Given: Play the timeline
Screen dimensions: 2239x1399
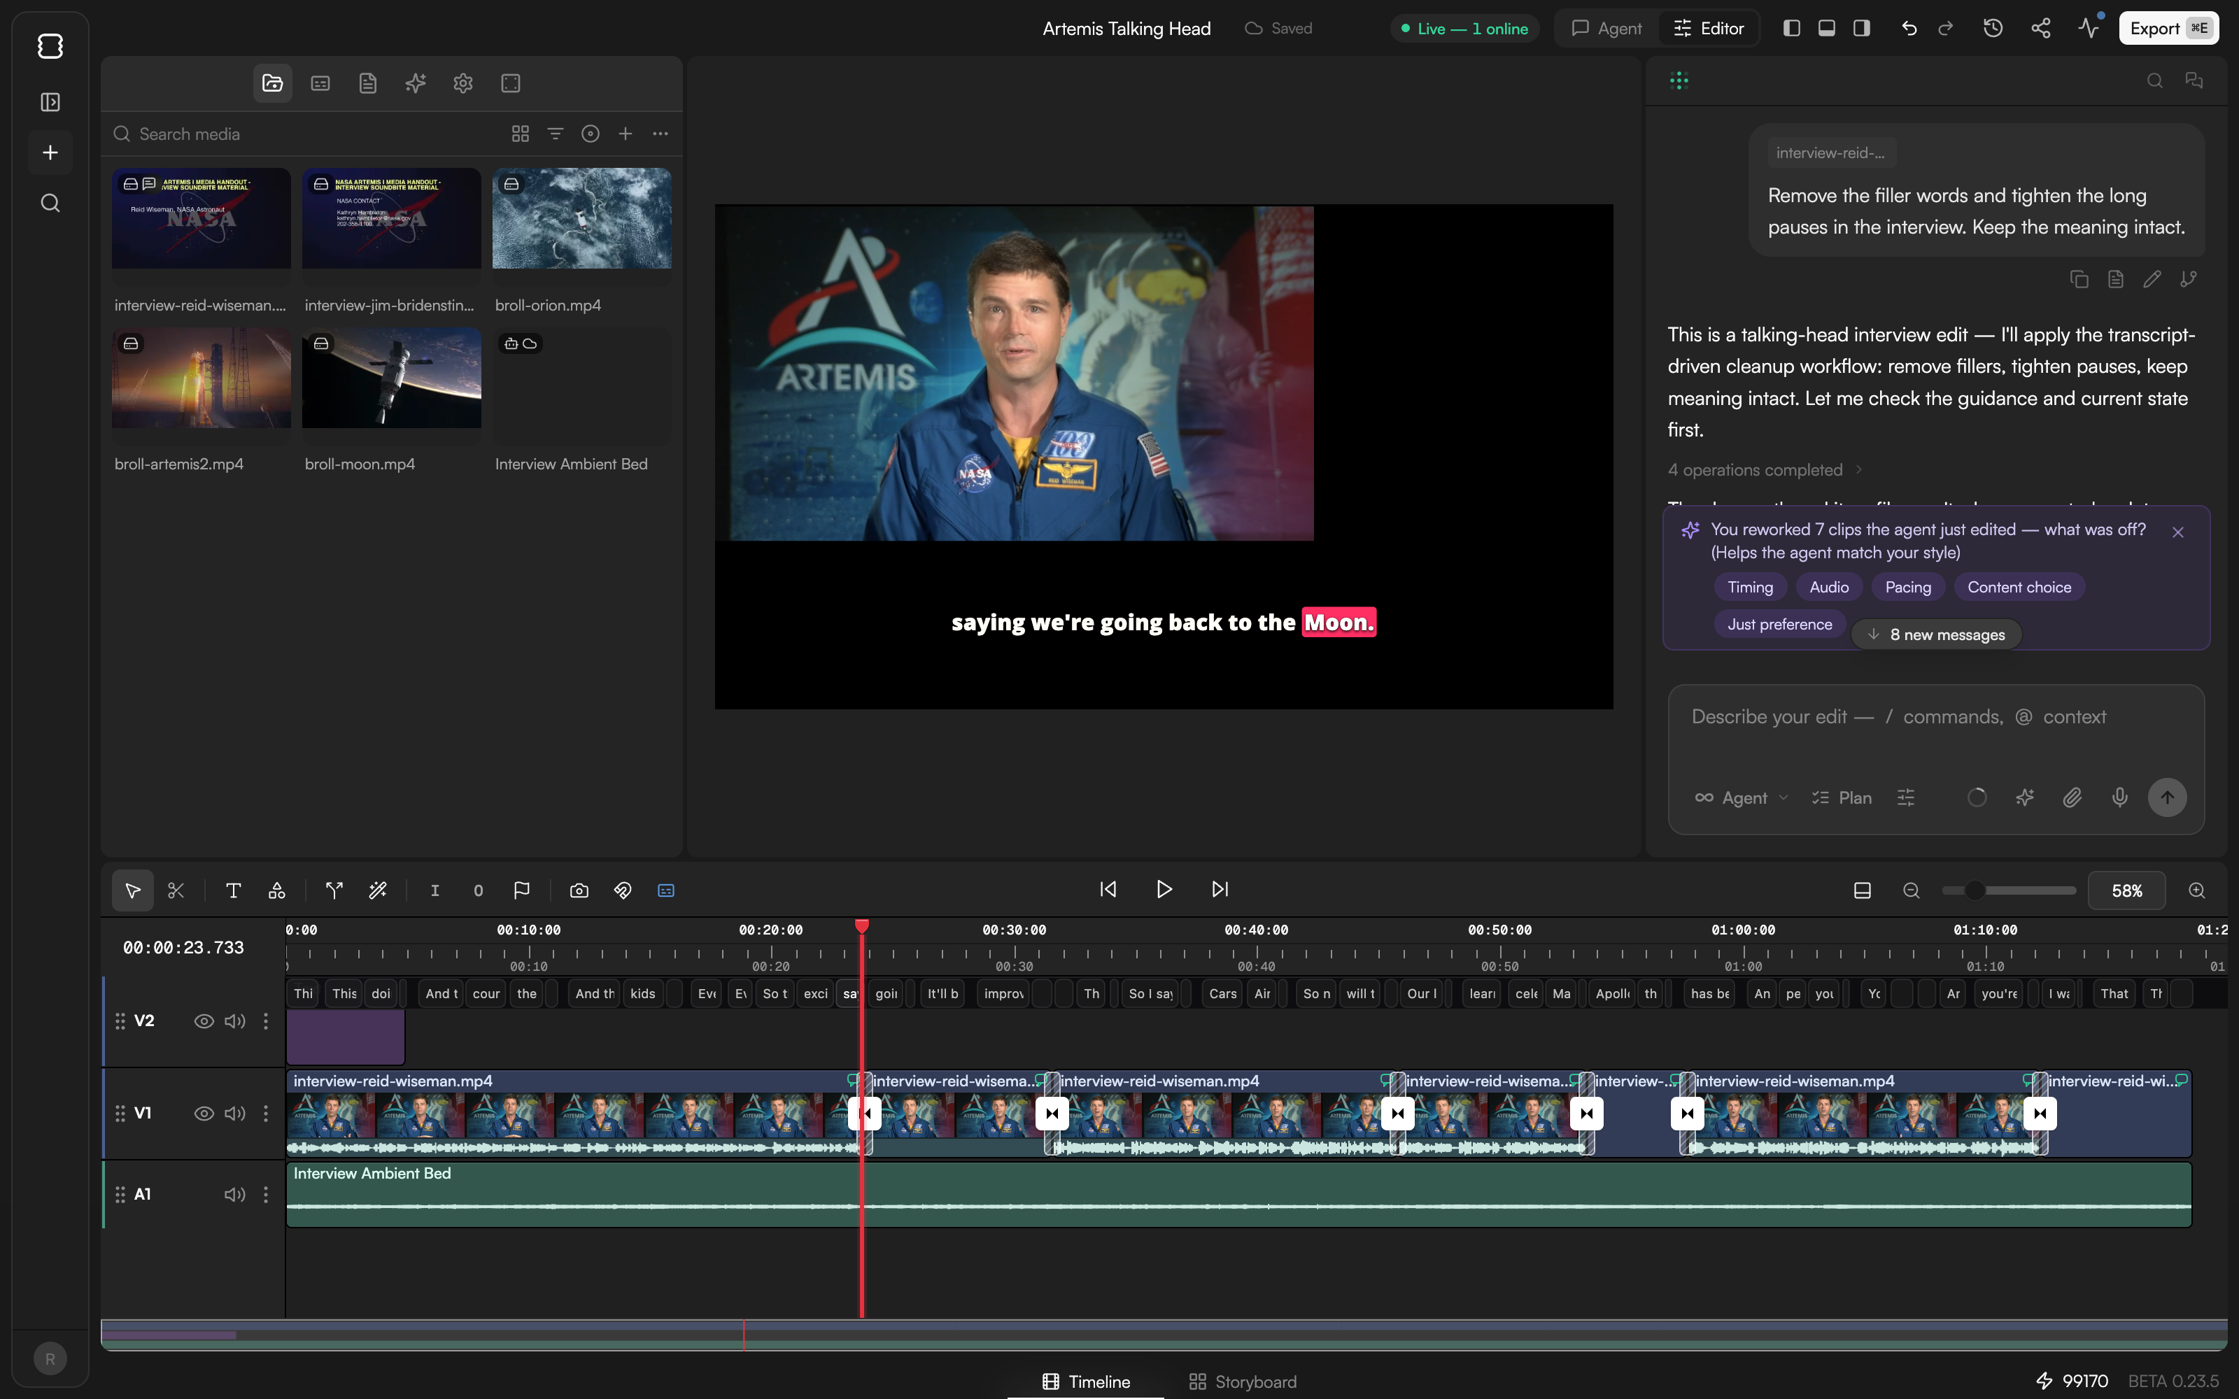Looking at the screenshot, I should [1164, 889].
